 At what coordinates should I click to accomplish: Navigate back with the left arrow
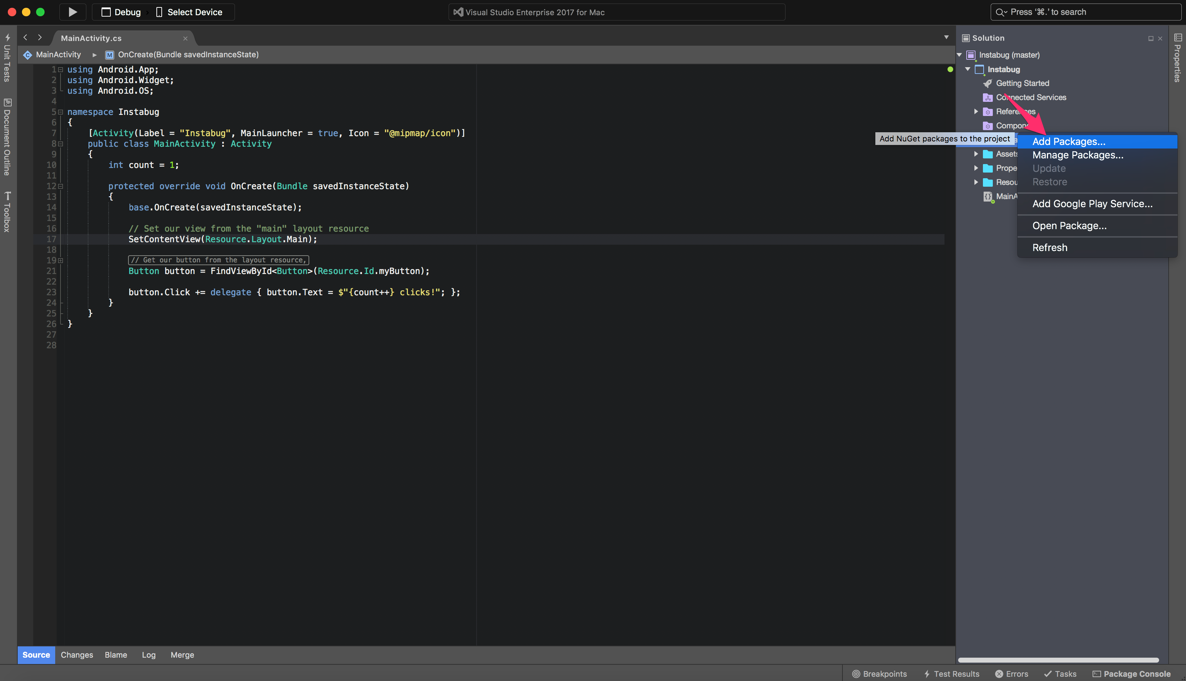click(26, 37)
